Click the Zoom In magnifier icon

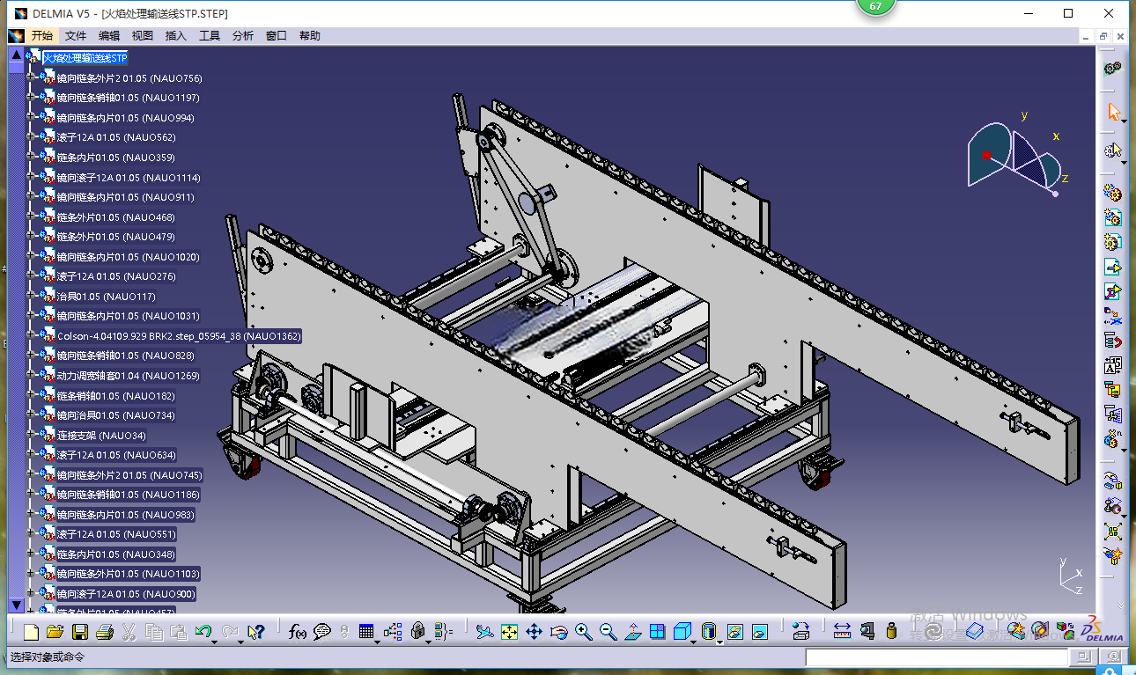click(x=583, y=631)
